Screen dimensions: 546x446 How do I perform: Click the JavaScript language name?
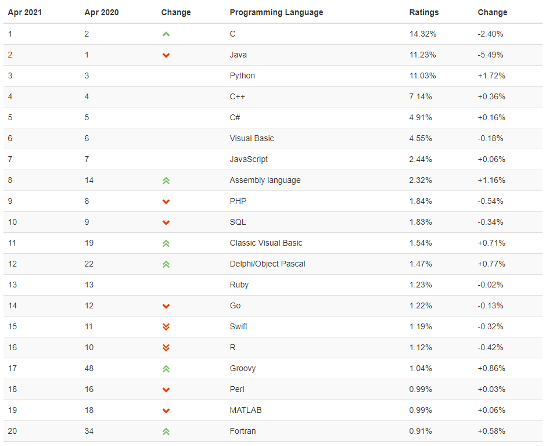coord(249,160)
